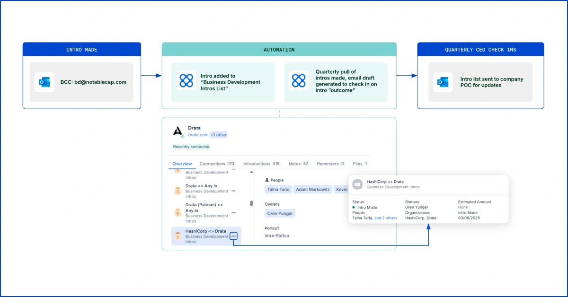
Task: Click the deal icon on HashiCorp <> Drata row
Action: 177,235
